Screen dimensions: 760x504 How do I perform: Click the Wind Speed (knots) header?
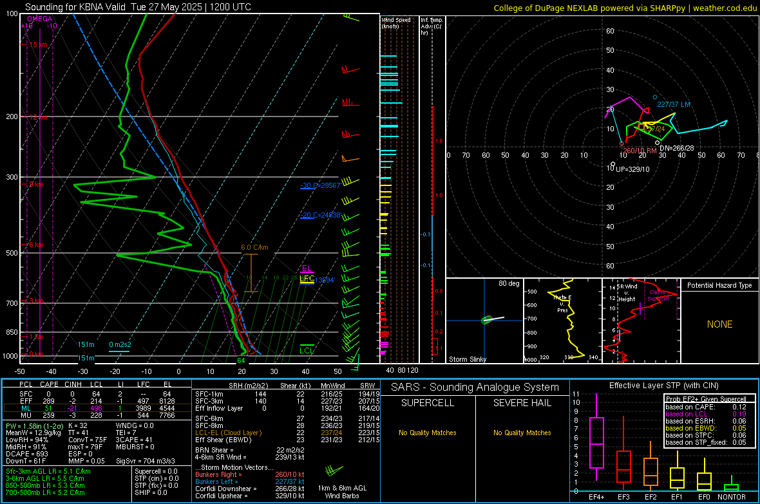[396, 23]
